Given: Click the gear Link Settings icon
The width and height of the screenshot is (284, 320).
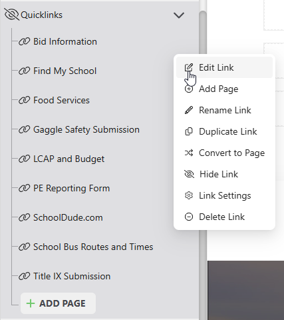Looking at the screenshot, I should point(189,195).
